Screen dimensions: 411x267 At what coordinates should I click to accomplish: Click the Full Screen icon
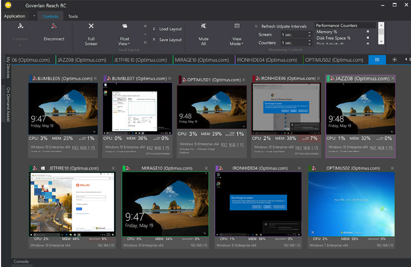pyautogui.click(x=91, y=26)
